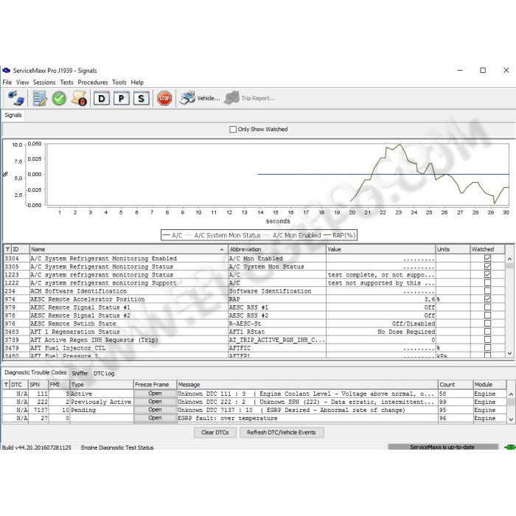This screenshot has width=516, height=516.
Task: Click Refresh DTC/Vehicle Events button
Action: click(281, 433)
